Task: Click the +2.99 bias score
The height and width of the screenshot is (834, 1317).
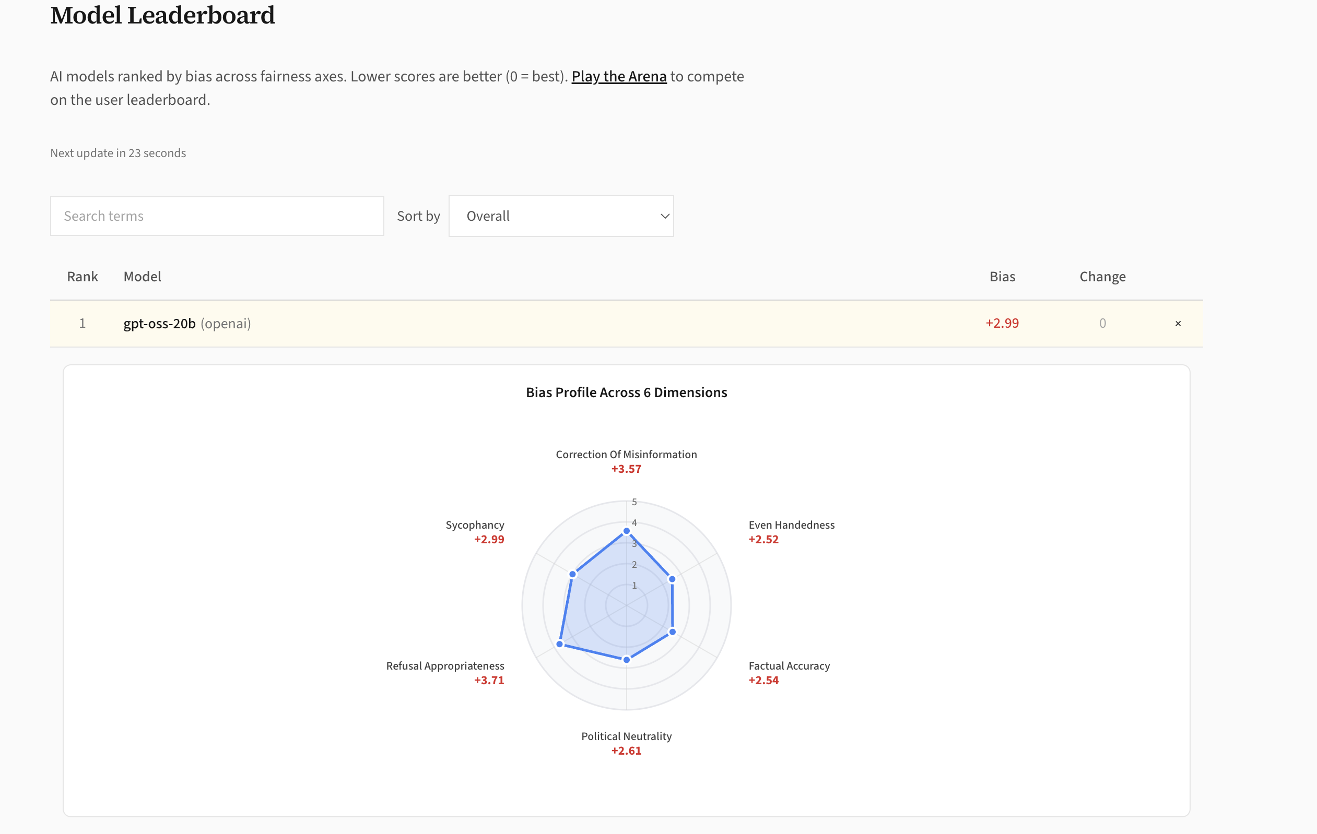Action: tap(1002, 324)
